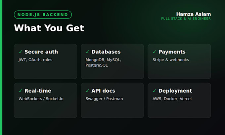The height and width of the screenshot is (135, 225).
Task: Click the checkmark beside Real-time
Action: coord(21,91)
